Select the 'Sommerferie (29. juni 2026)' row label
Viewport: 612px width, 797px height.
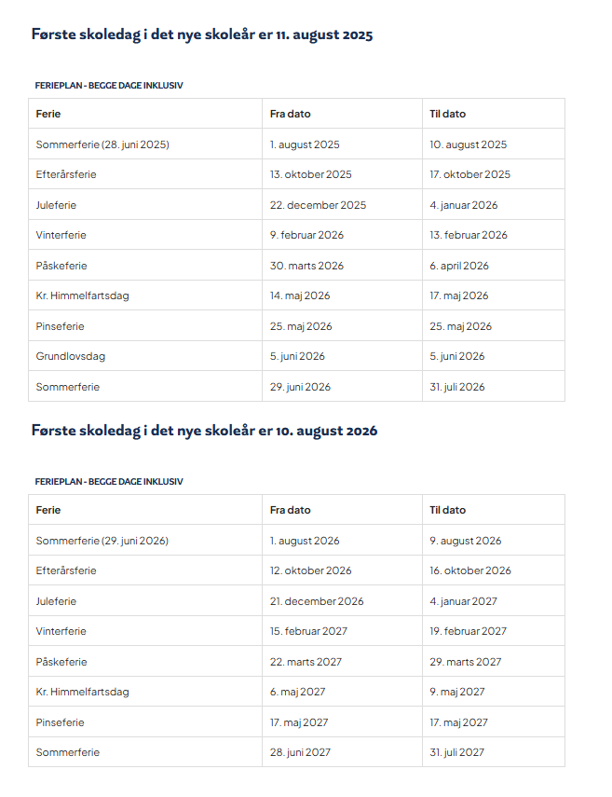102,541
